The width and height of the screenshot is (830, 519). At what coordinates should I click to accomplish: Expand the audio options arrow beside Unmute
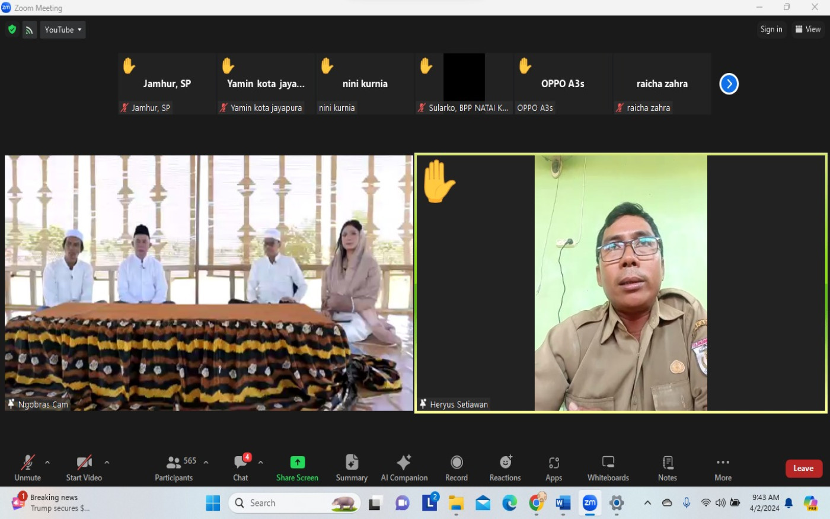coord(47,462)
